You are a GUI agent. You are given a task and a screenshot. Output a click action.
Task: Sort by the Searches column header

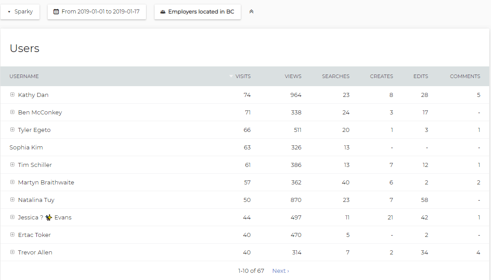(x=336, y=76)
